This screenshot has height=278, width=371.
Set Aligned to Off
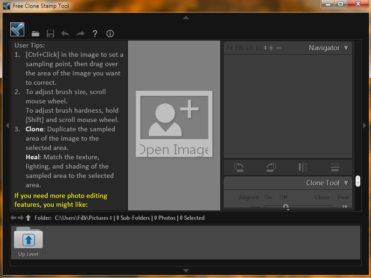point(284,197)
